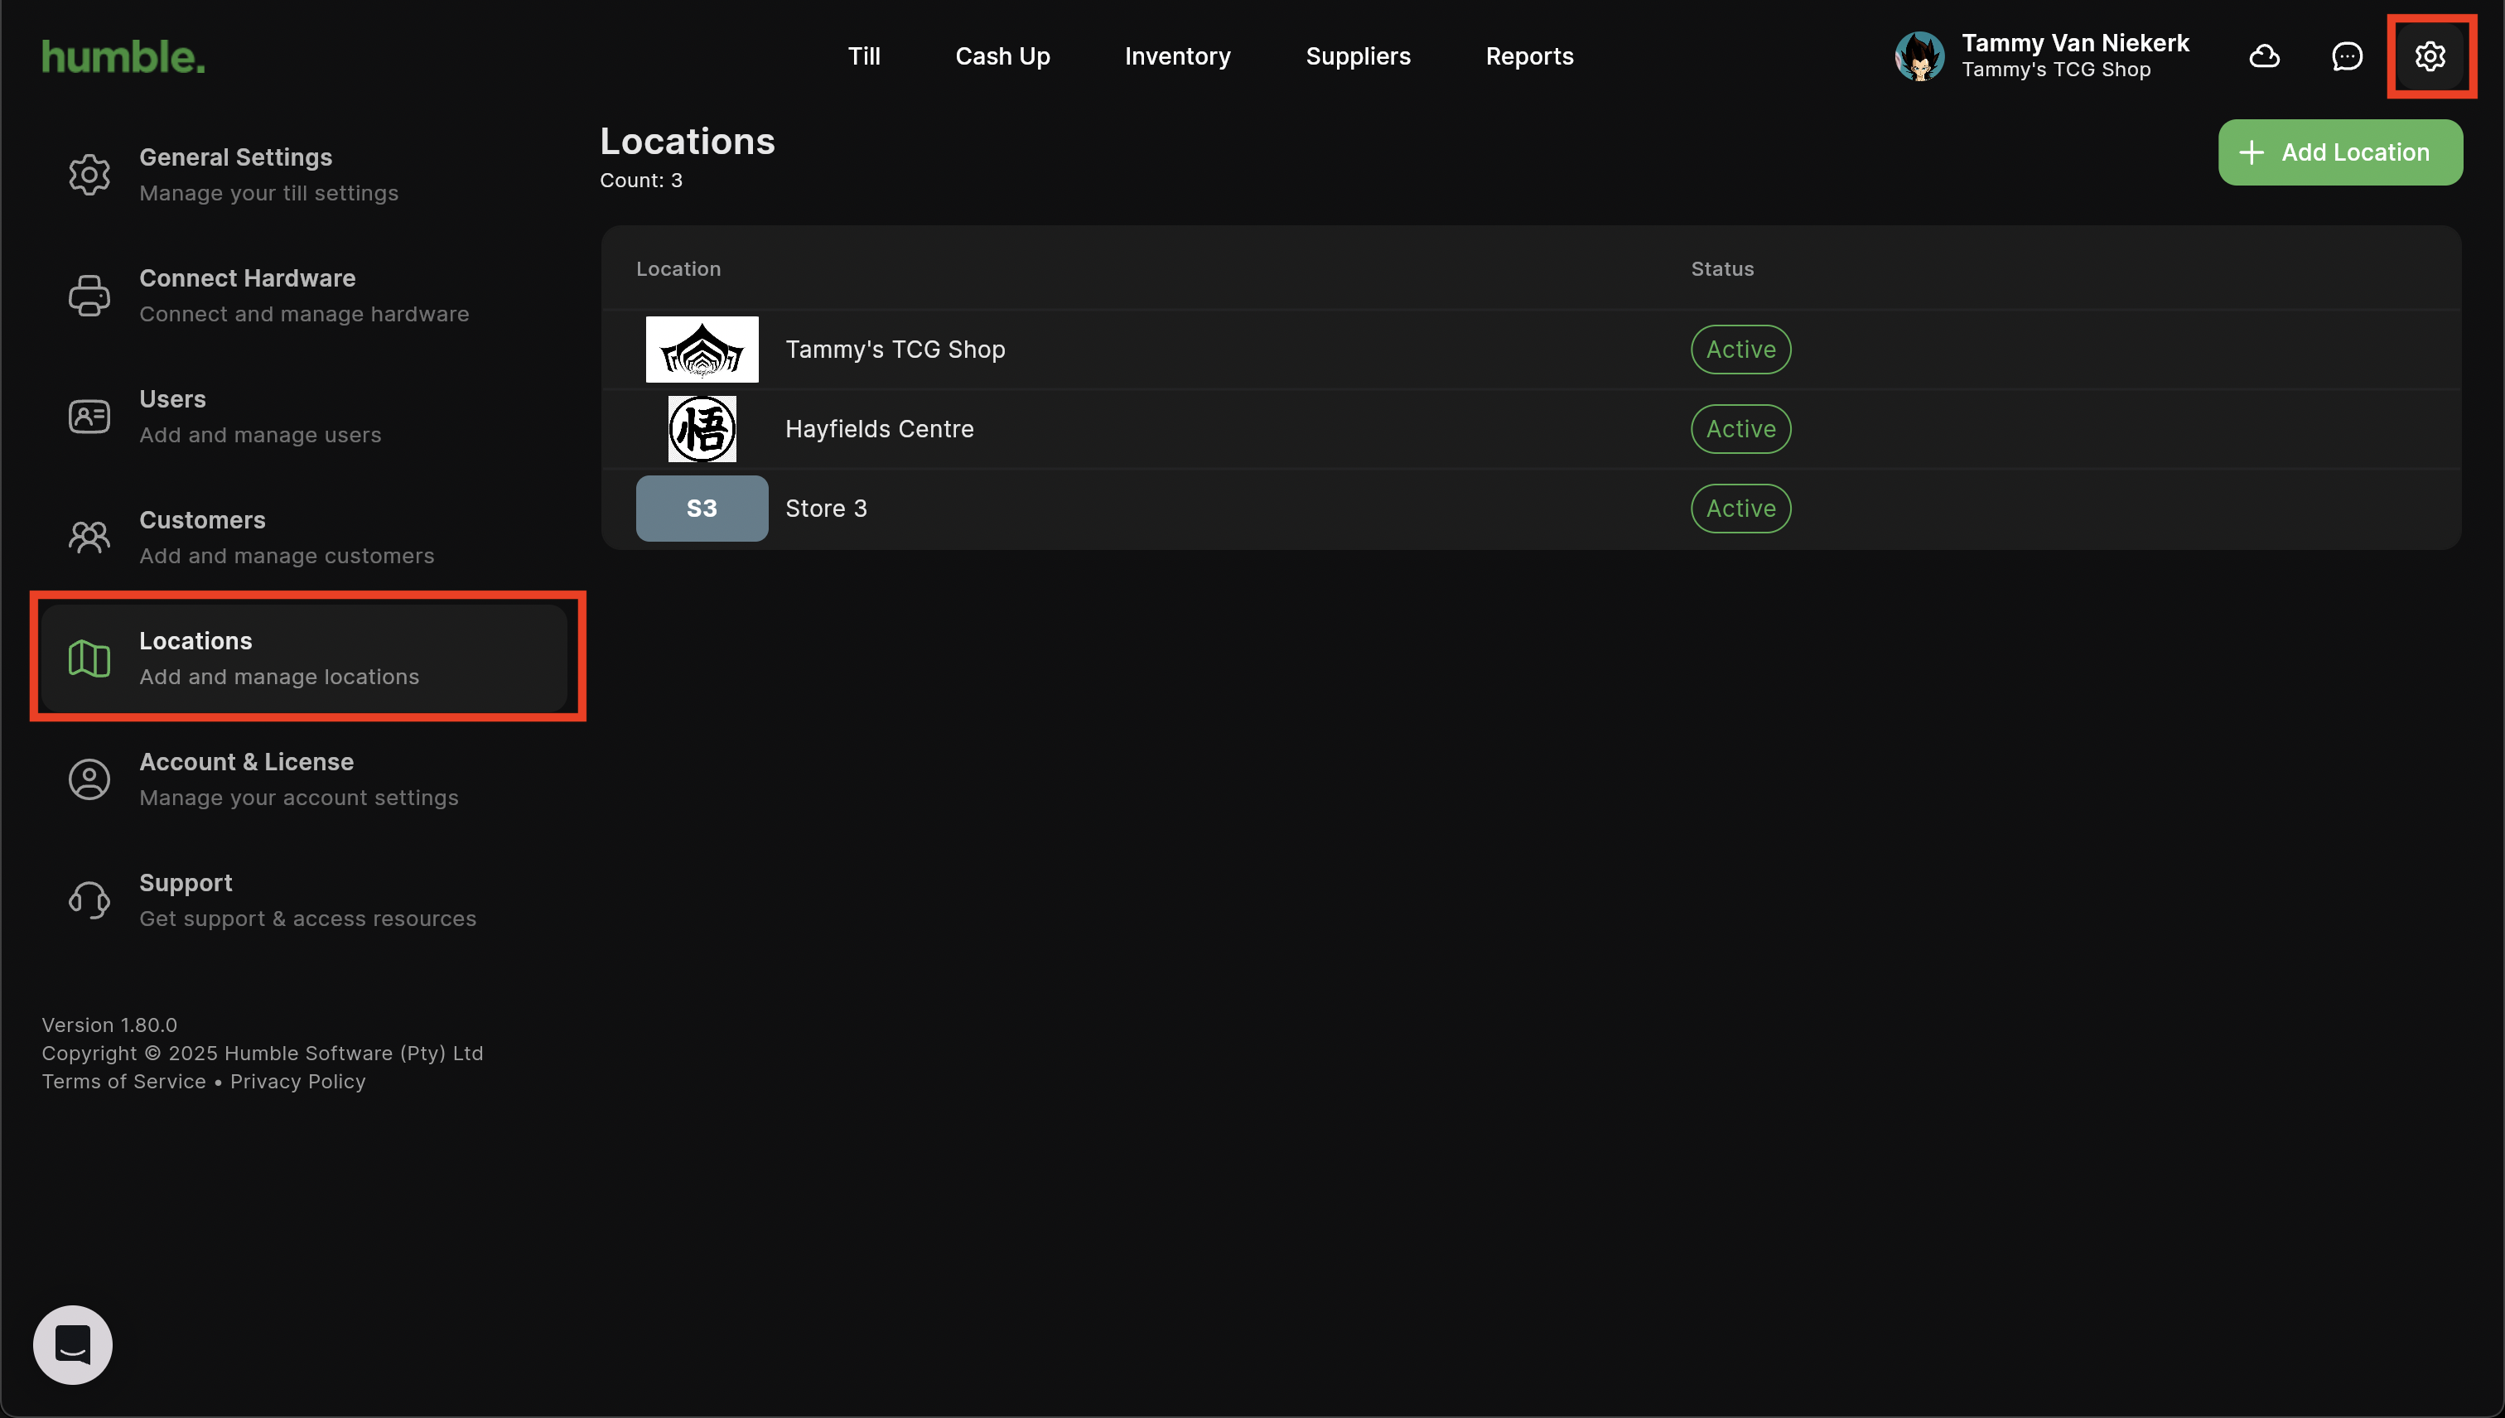Screen dimensions: 2505x1418
Task: Open the Privacy Policy link
Action: (298, 1081)
